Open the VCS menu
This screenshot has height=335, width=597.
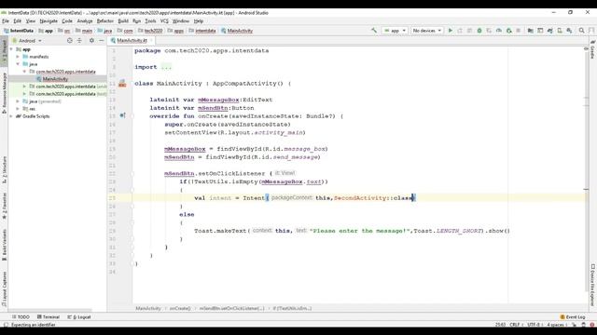[164, 20]
